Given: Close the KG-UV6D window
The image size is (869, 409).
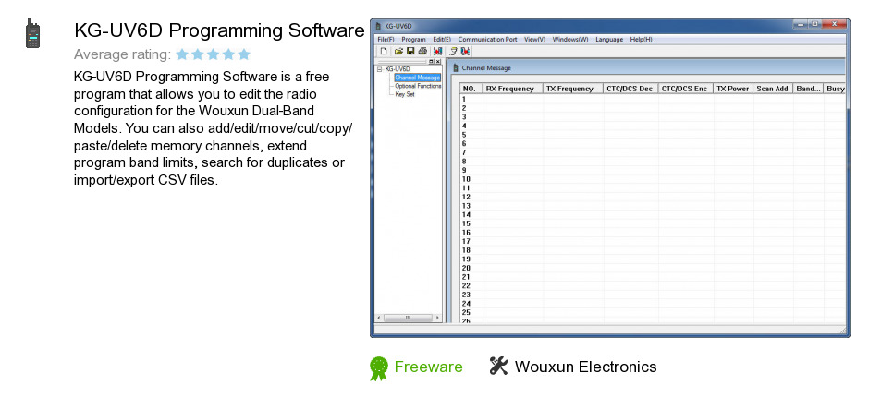Looking at the screenshot, I should pos(834,24).
